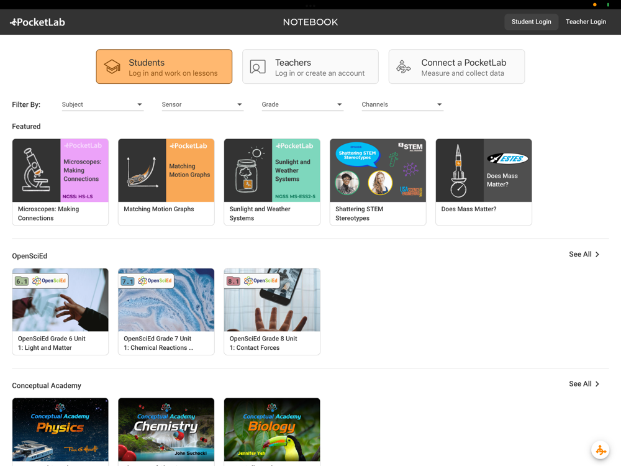621x466 pixels.
Task: Select the Teachers tab card
Action: [x=310, y=66]
